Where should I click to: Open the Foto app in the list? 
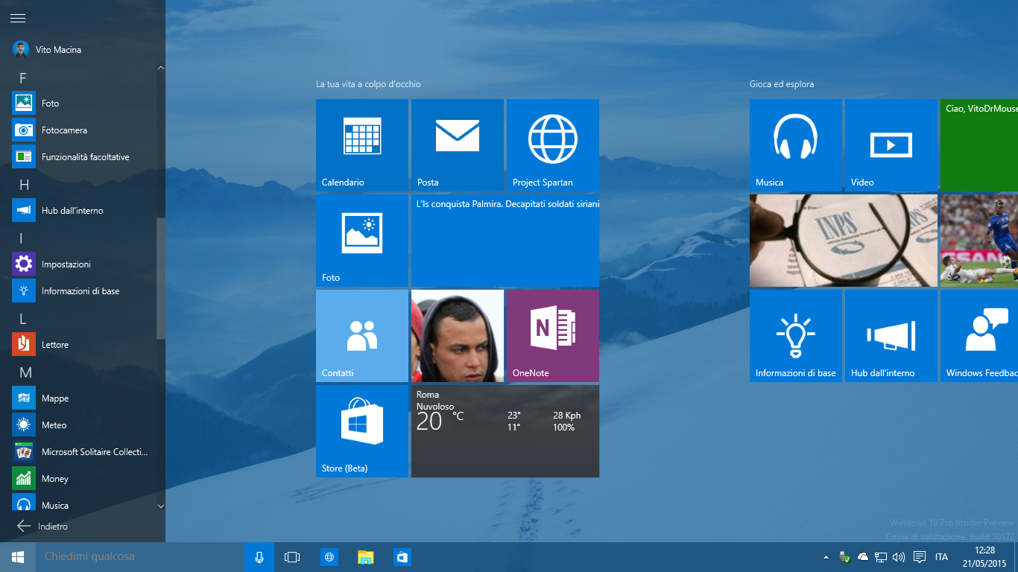click(82, 104)
